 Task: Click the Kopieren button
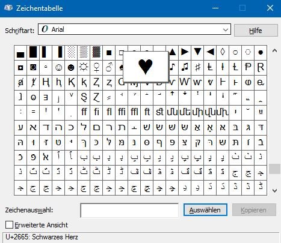pyautogui.click(x=254, y=210)
